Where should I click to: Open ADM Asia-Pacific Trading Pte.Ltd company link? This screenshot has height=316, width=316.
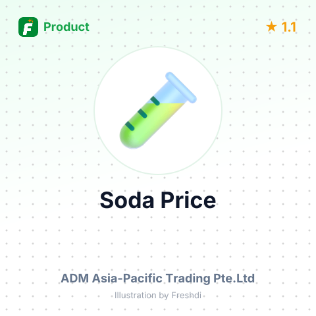158,278
